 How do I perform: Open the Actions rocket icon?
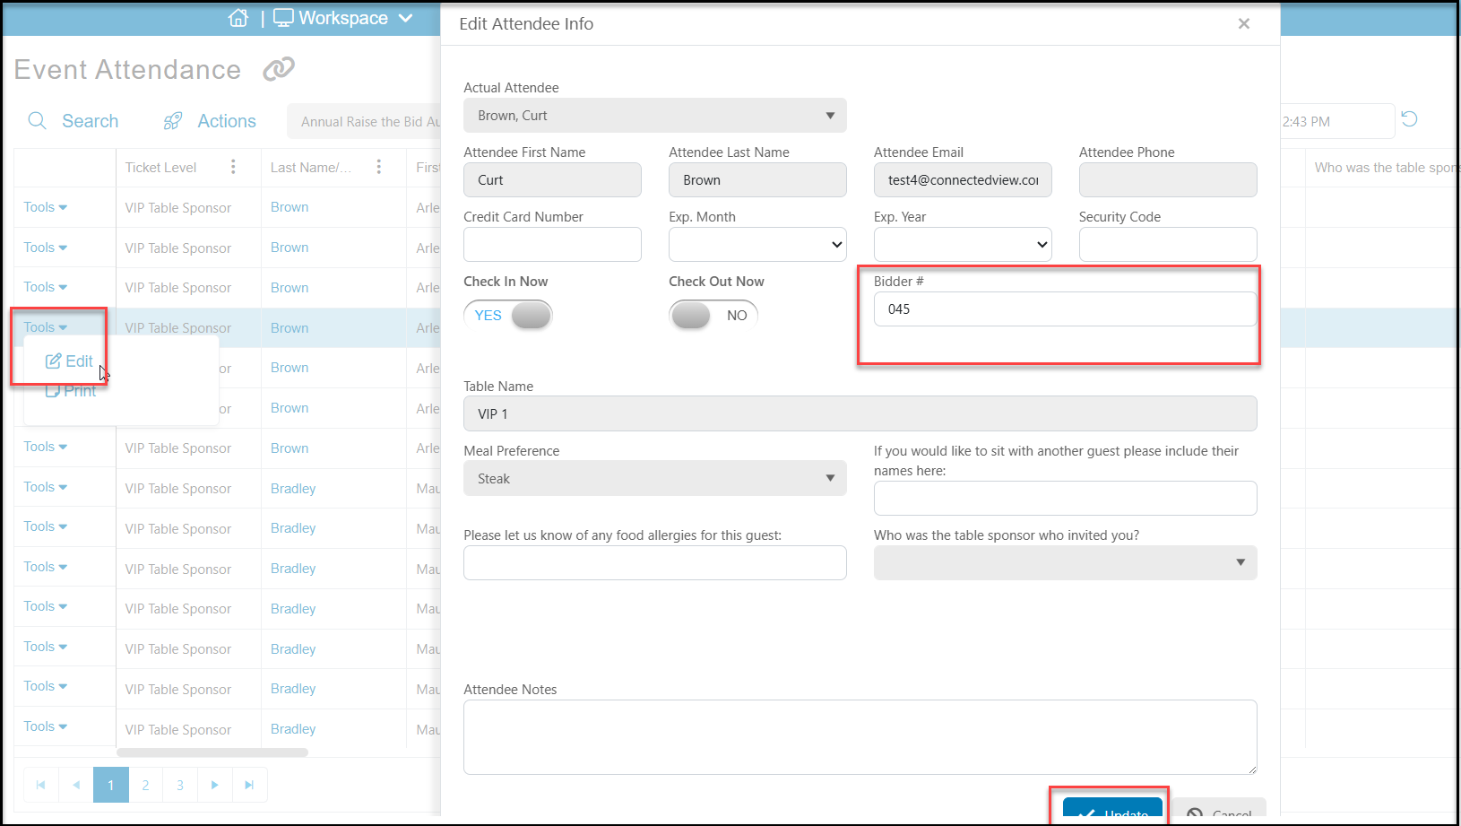[173, 121]
